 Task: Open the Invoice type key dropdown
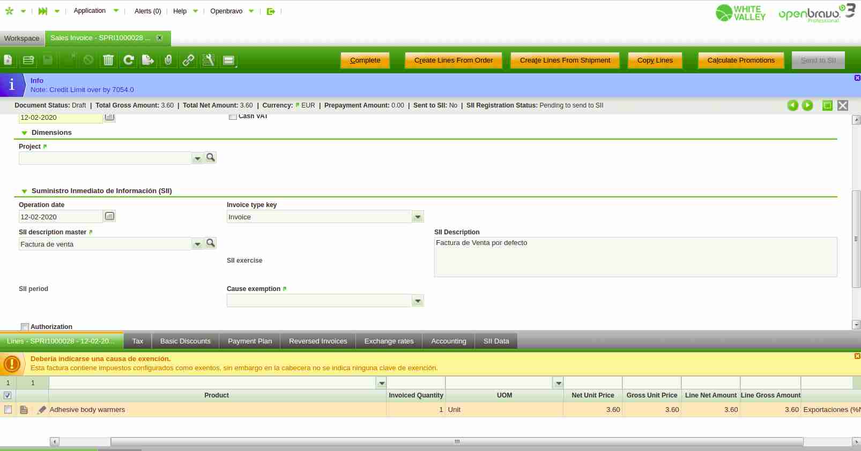pos(418,217)
